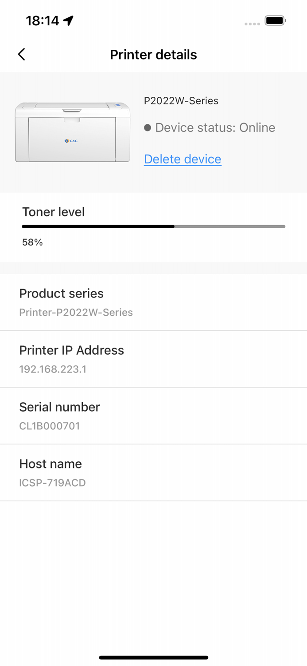Click the G&G logo on the printer image
The width and height of the screenshot is (307, 666).
point(72,141)
